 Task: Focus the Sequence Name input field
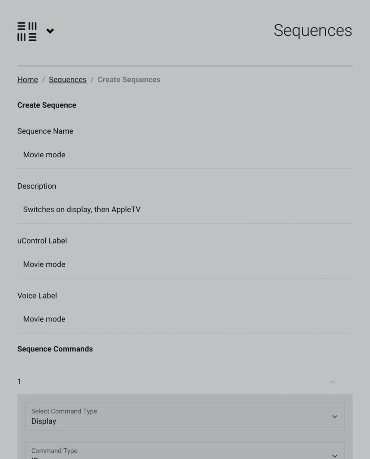(185, 155)
